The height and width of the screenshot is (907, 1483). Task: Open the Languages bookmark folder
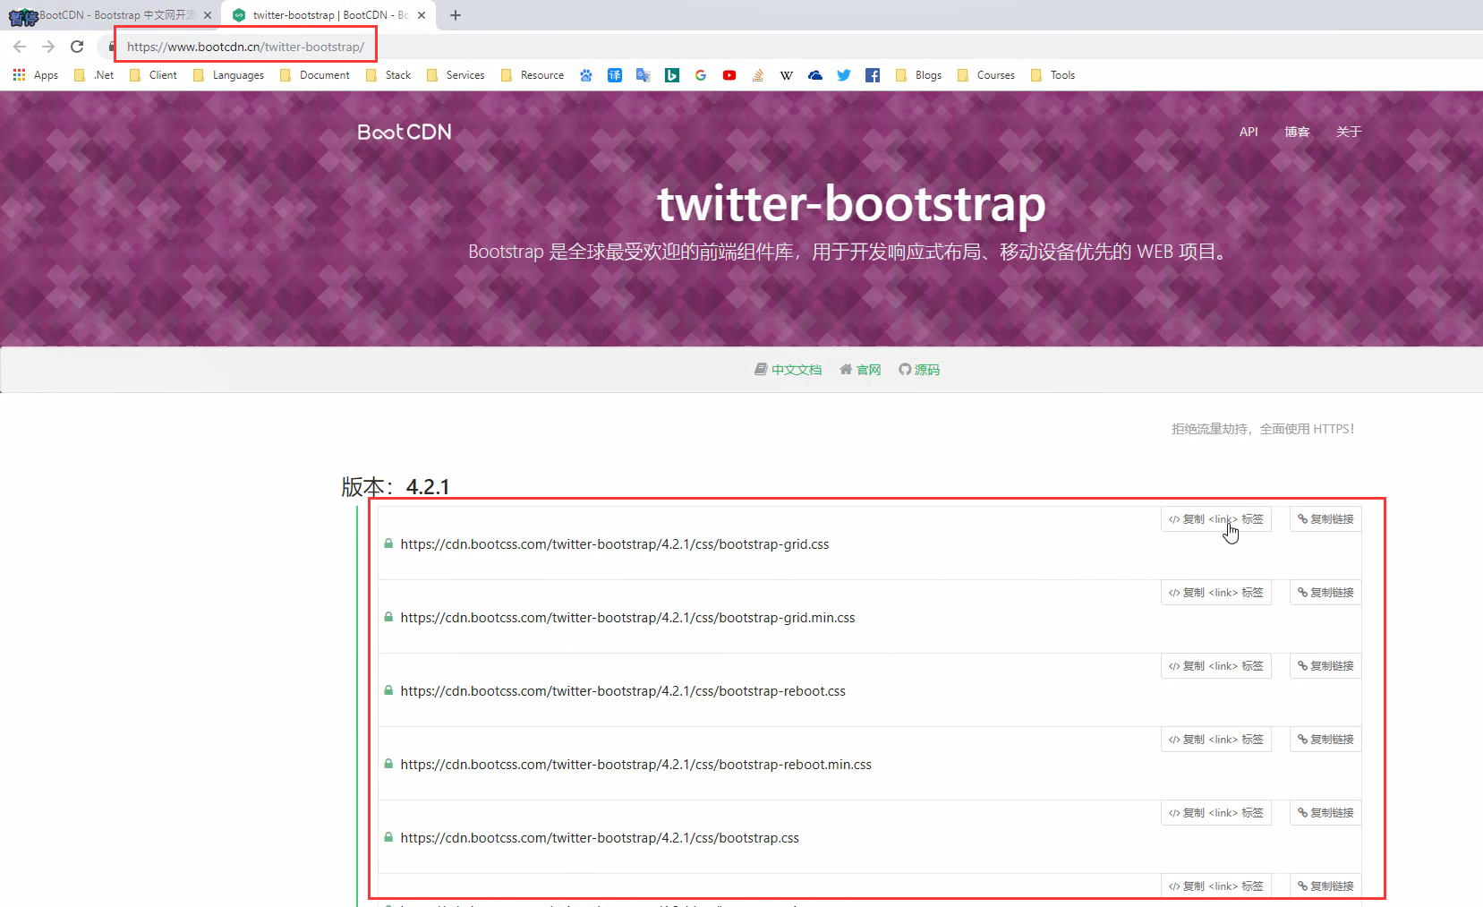(228, 75)
